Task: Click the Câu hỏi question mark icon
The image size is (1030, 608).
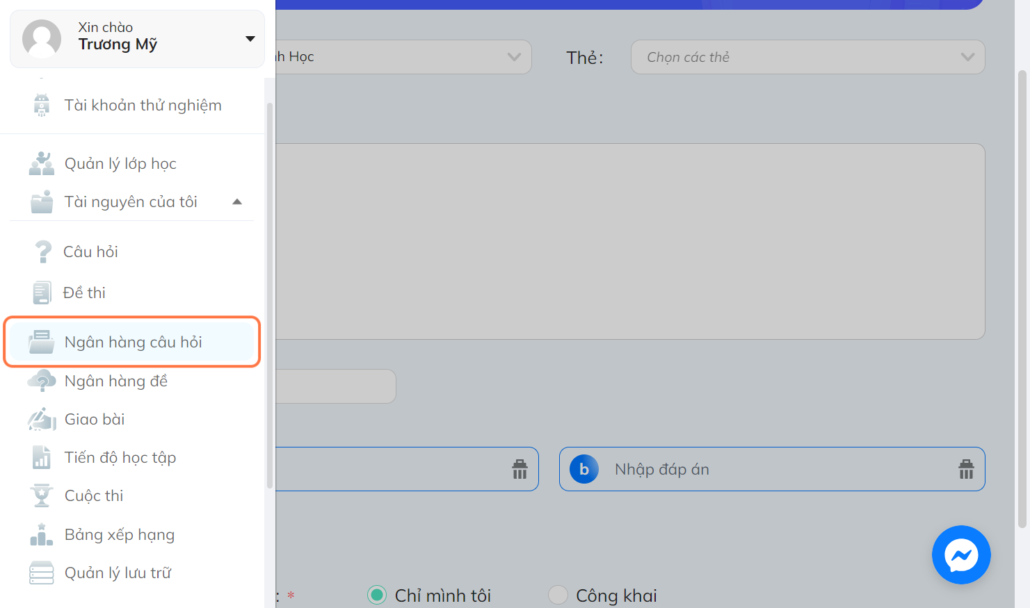Action: point(43,252)
